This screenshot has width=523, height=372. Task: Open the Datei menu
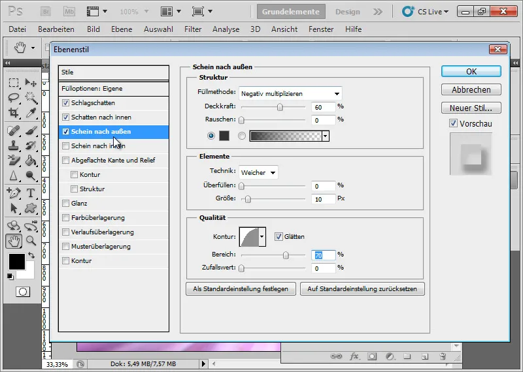[18, 29]
